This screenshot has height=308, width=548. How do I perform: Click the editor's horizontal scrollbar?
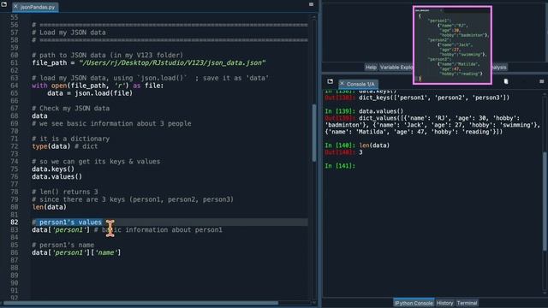point(140,303)
